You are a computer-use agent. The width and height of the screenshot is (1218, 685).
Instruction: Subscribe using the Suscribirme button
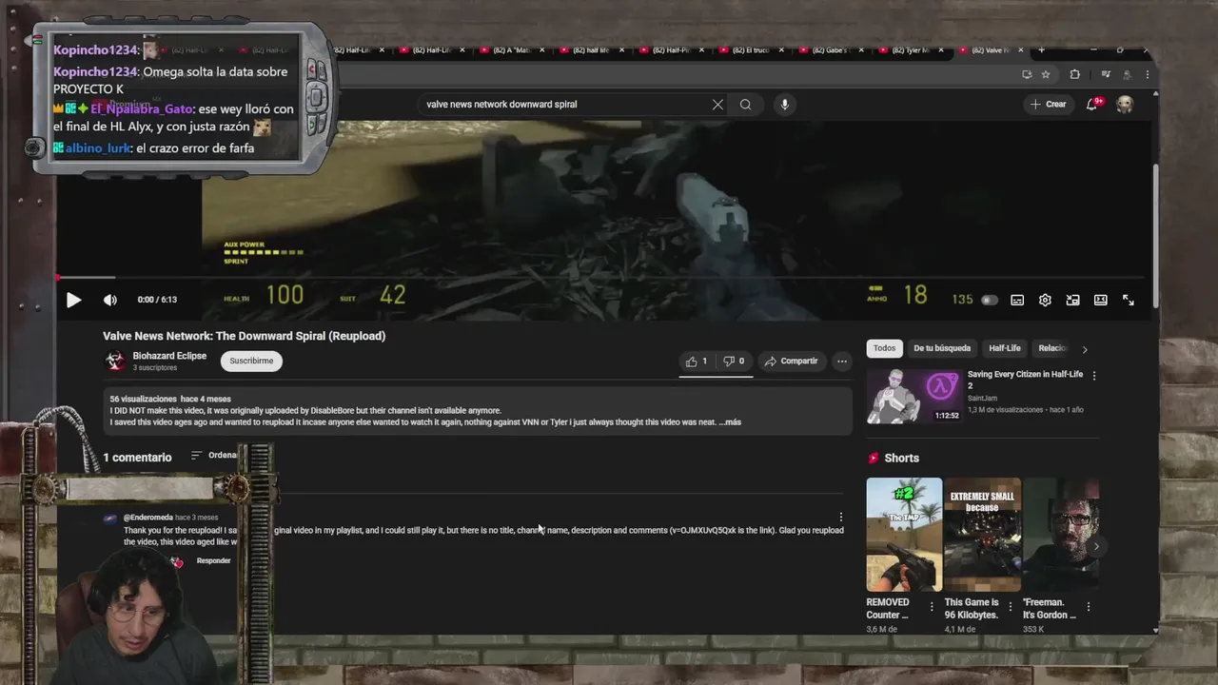pyautogui.click(x=251, y=361)
